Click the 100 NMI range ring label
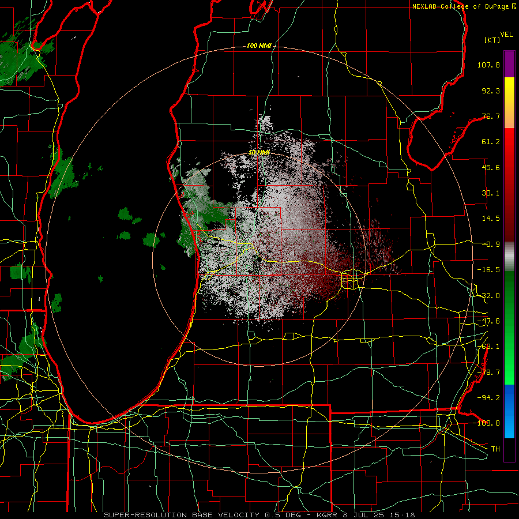 [x=259, y=46]
